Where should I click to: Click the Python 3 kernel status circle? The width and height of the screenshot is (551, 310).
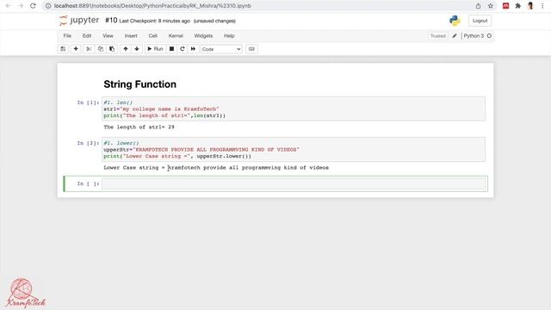point(489,36)
